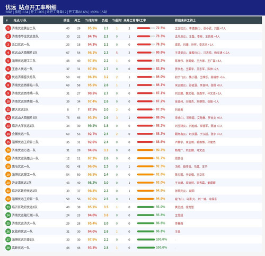Click the green rank 25 badge
Screen dimensions: 265x256
tap(8, 224)
